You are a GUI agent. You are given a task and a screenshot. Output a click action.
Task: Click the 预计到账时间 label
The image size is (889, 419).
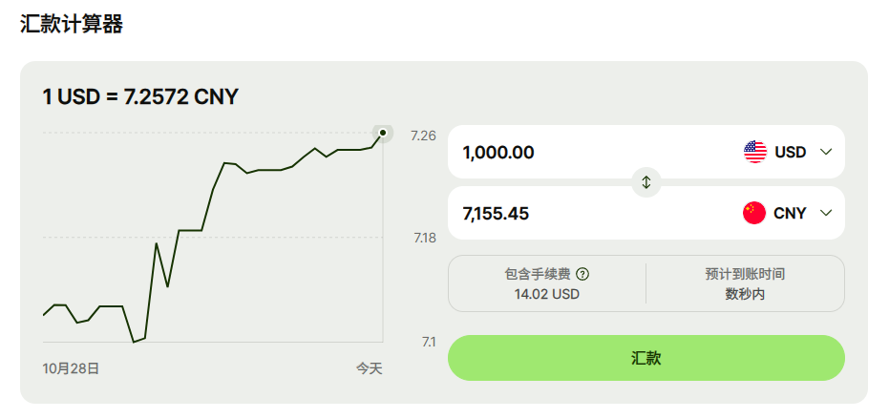745,275
